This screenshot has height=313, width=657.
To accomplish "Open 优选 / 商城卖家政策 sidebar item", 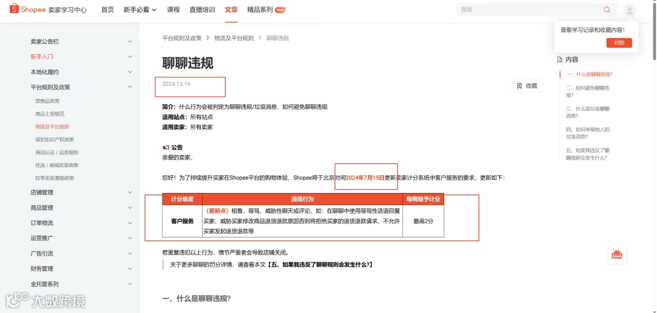I will (x=57, y=165).
